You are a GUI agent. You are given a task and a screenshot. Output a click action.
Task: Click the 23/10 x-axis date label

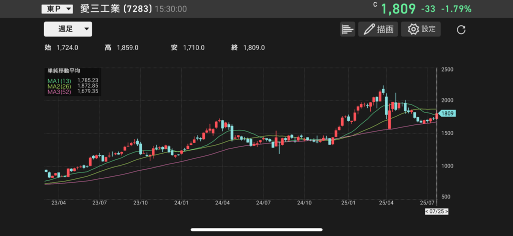click(140, 202)
